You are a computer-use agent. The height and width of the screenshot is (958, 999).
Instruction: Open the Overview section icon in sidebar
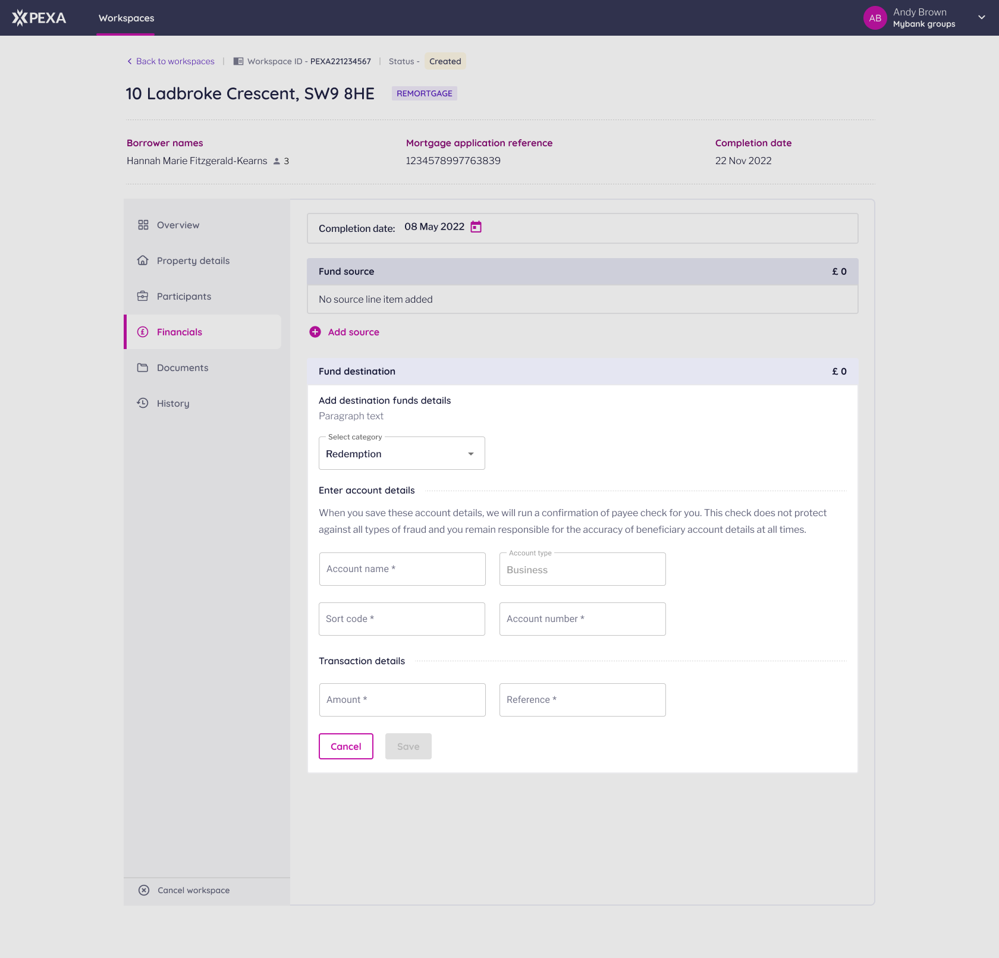[x=143, y=225]
